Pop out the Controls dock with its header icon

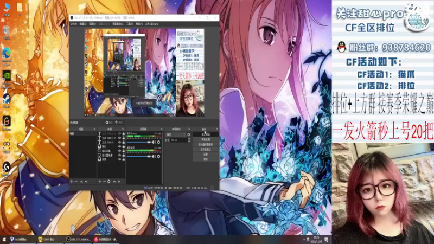click(218, 129)
